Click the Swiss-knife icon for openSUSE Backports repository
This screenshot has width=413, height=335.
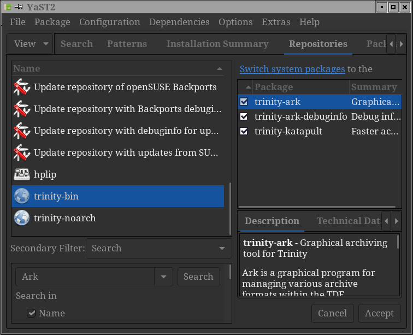click(22, 87)
